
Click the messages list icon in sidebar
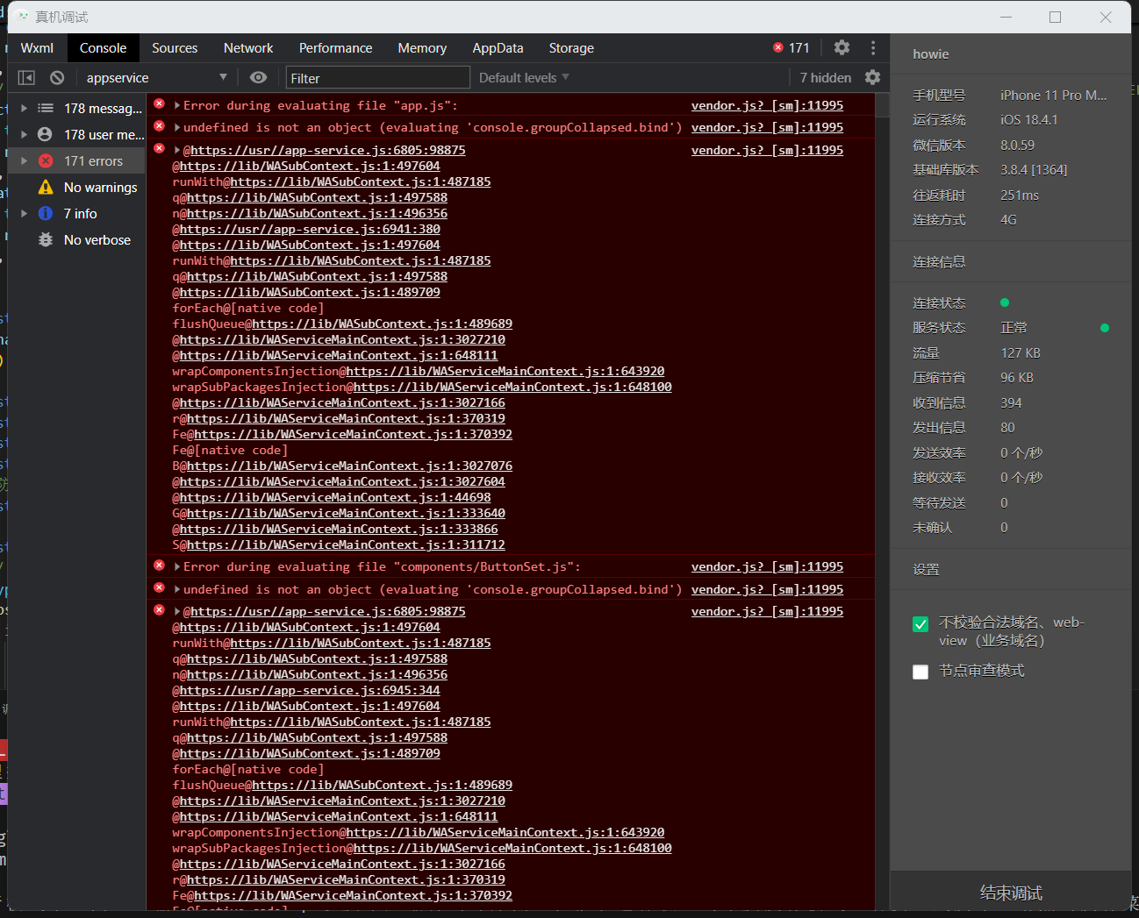point(46,108)
